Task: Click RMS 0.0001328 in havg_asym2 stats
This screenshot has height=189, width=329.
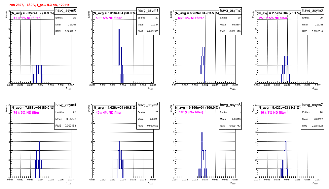Action: [230, 31]
